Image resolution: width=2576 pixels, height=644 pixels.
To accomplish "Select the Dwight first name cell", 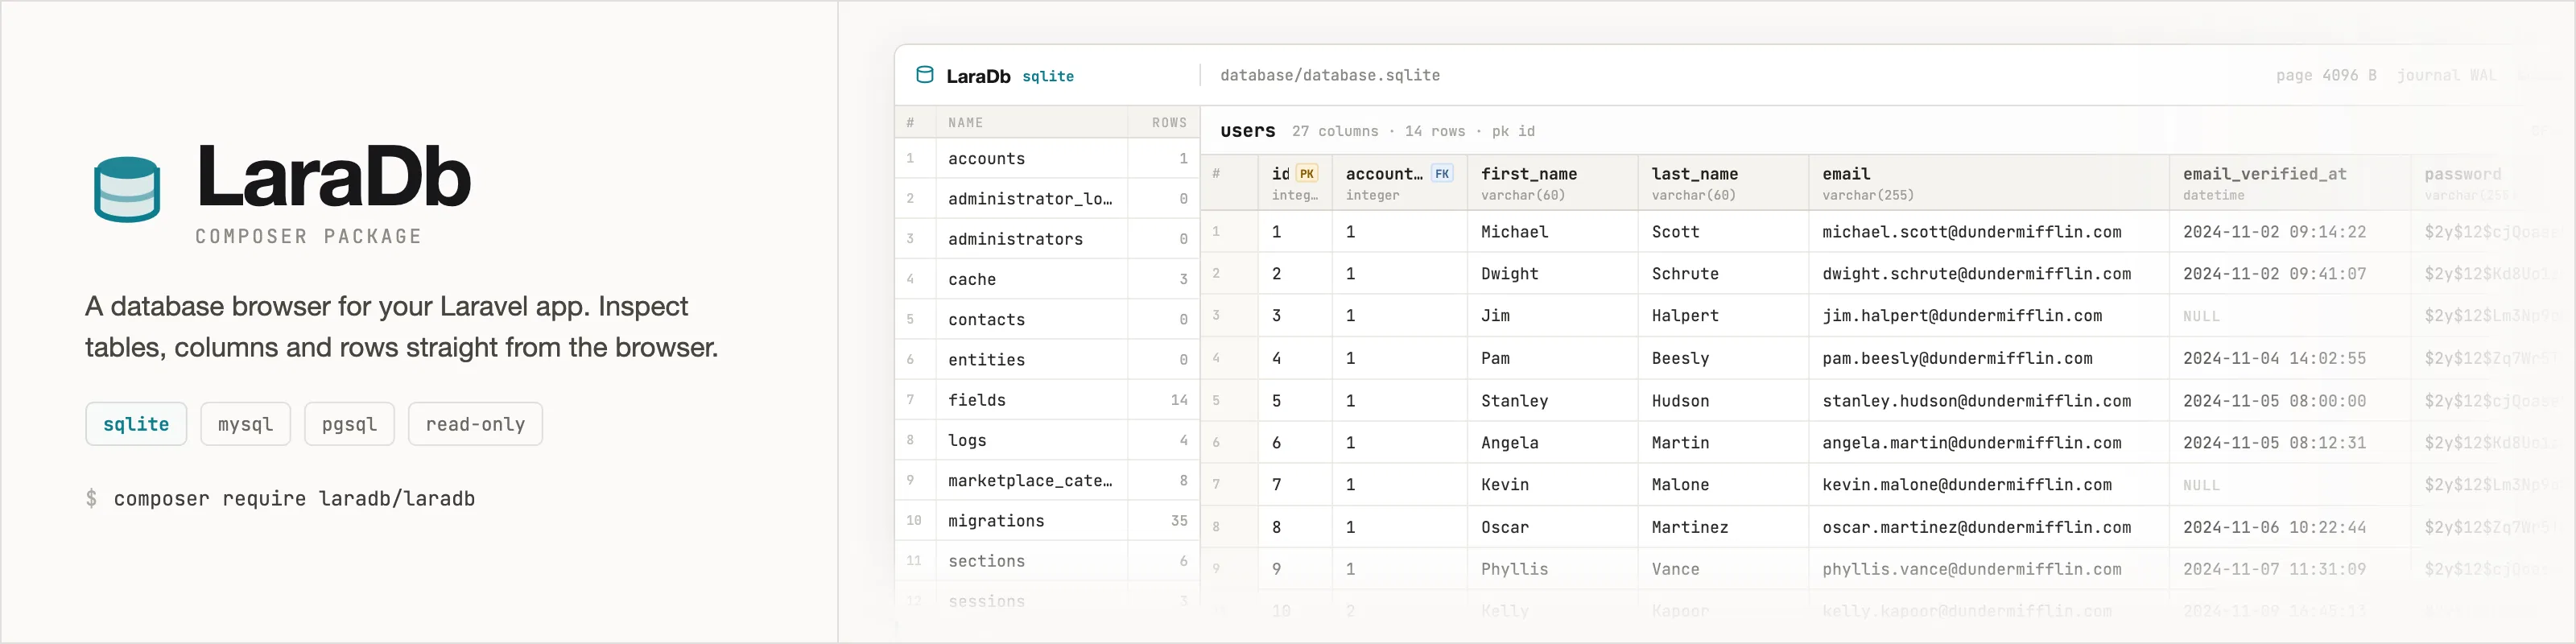I will [1553, 274].
